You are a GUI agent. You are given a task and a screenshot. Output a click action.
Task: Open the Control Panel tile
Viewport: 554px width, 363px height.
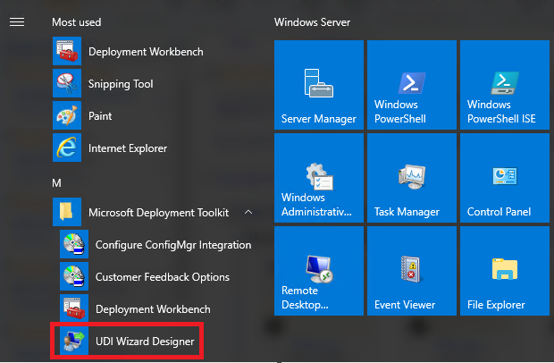coord(505,178)
